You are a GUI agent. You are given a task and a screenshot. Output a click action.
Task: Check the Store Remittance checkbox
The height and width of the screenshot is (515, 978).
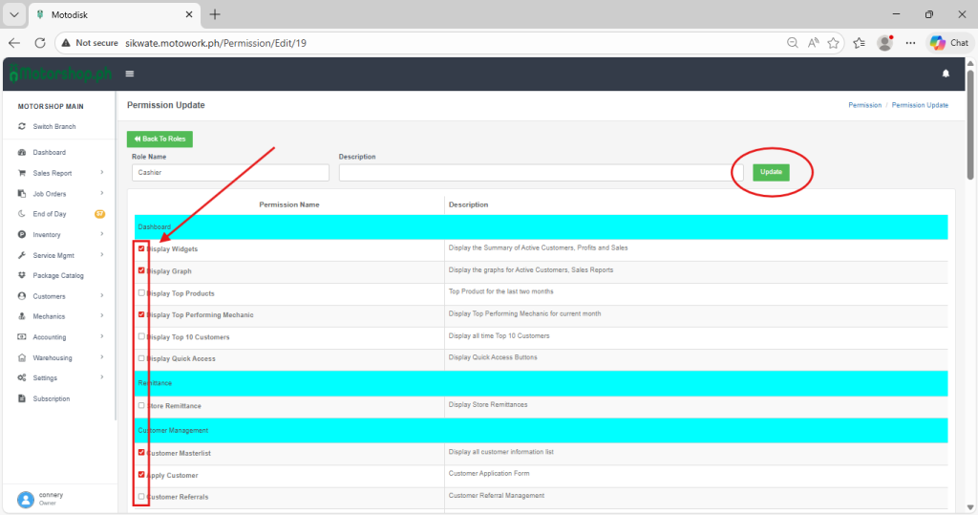pyautogui.click(x=142, y=405)
